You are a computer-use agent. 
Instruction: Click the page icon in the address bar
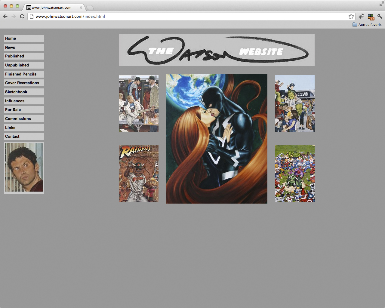coord(32,16)
